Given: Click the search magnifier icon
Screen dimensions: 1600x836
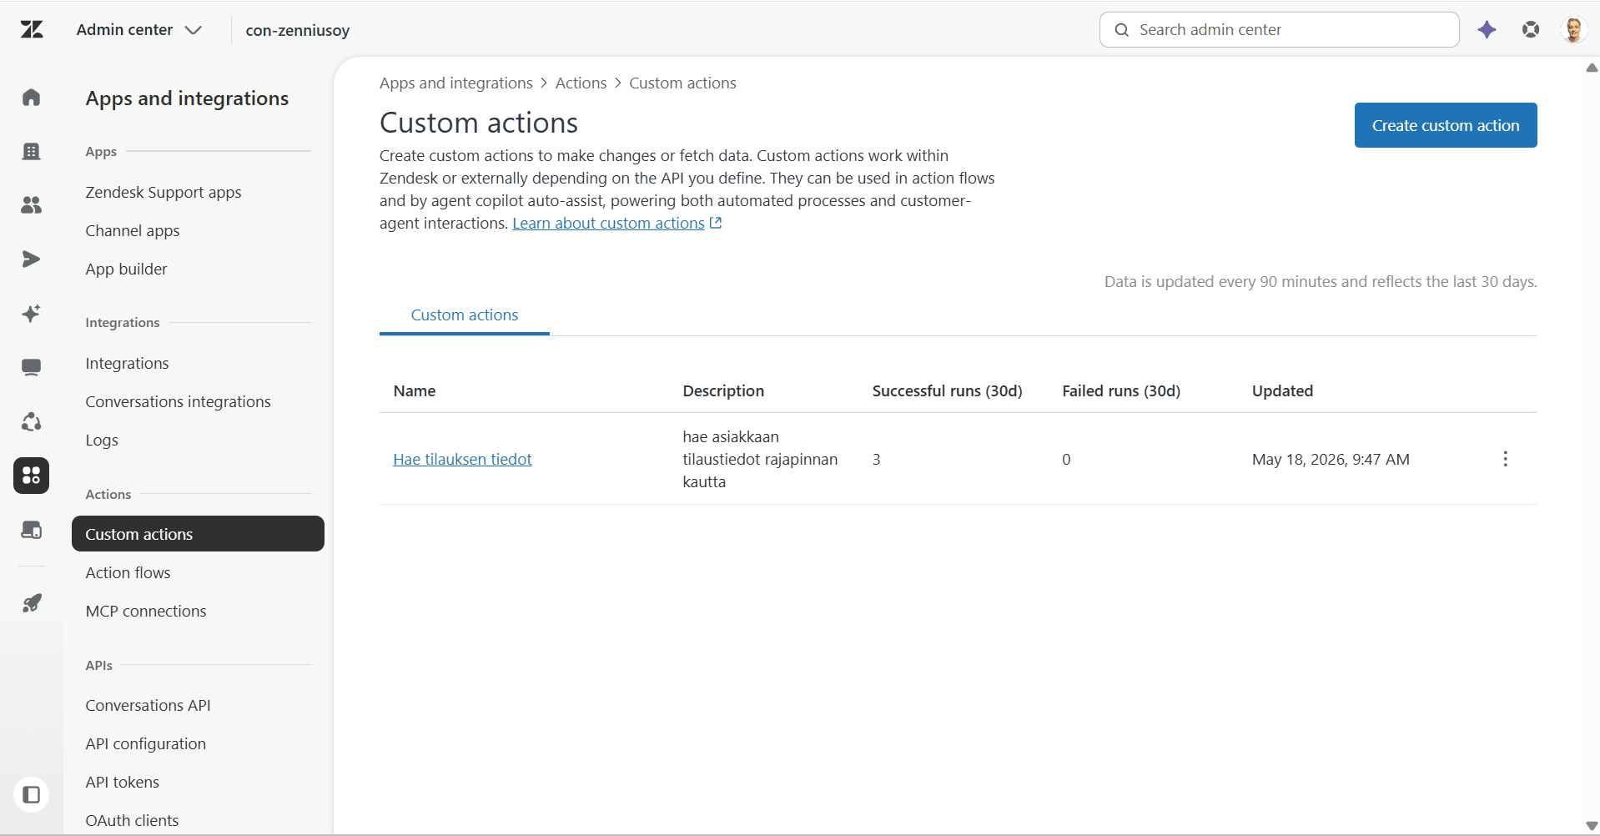Looking at the screenshot, I should click(x=1122, y=30).
